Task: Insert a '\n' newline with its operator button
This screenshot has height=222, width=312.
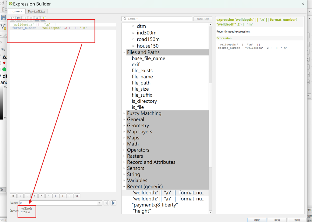Action: [x=76, y=196]
